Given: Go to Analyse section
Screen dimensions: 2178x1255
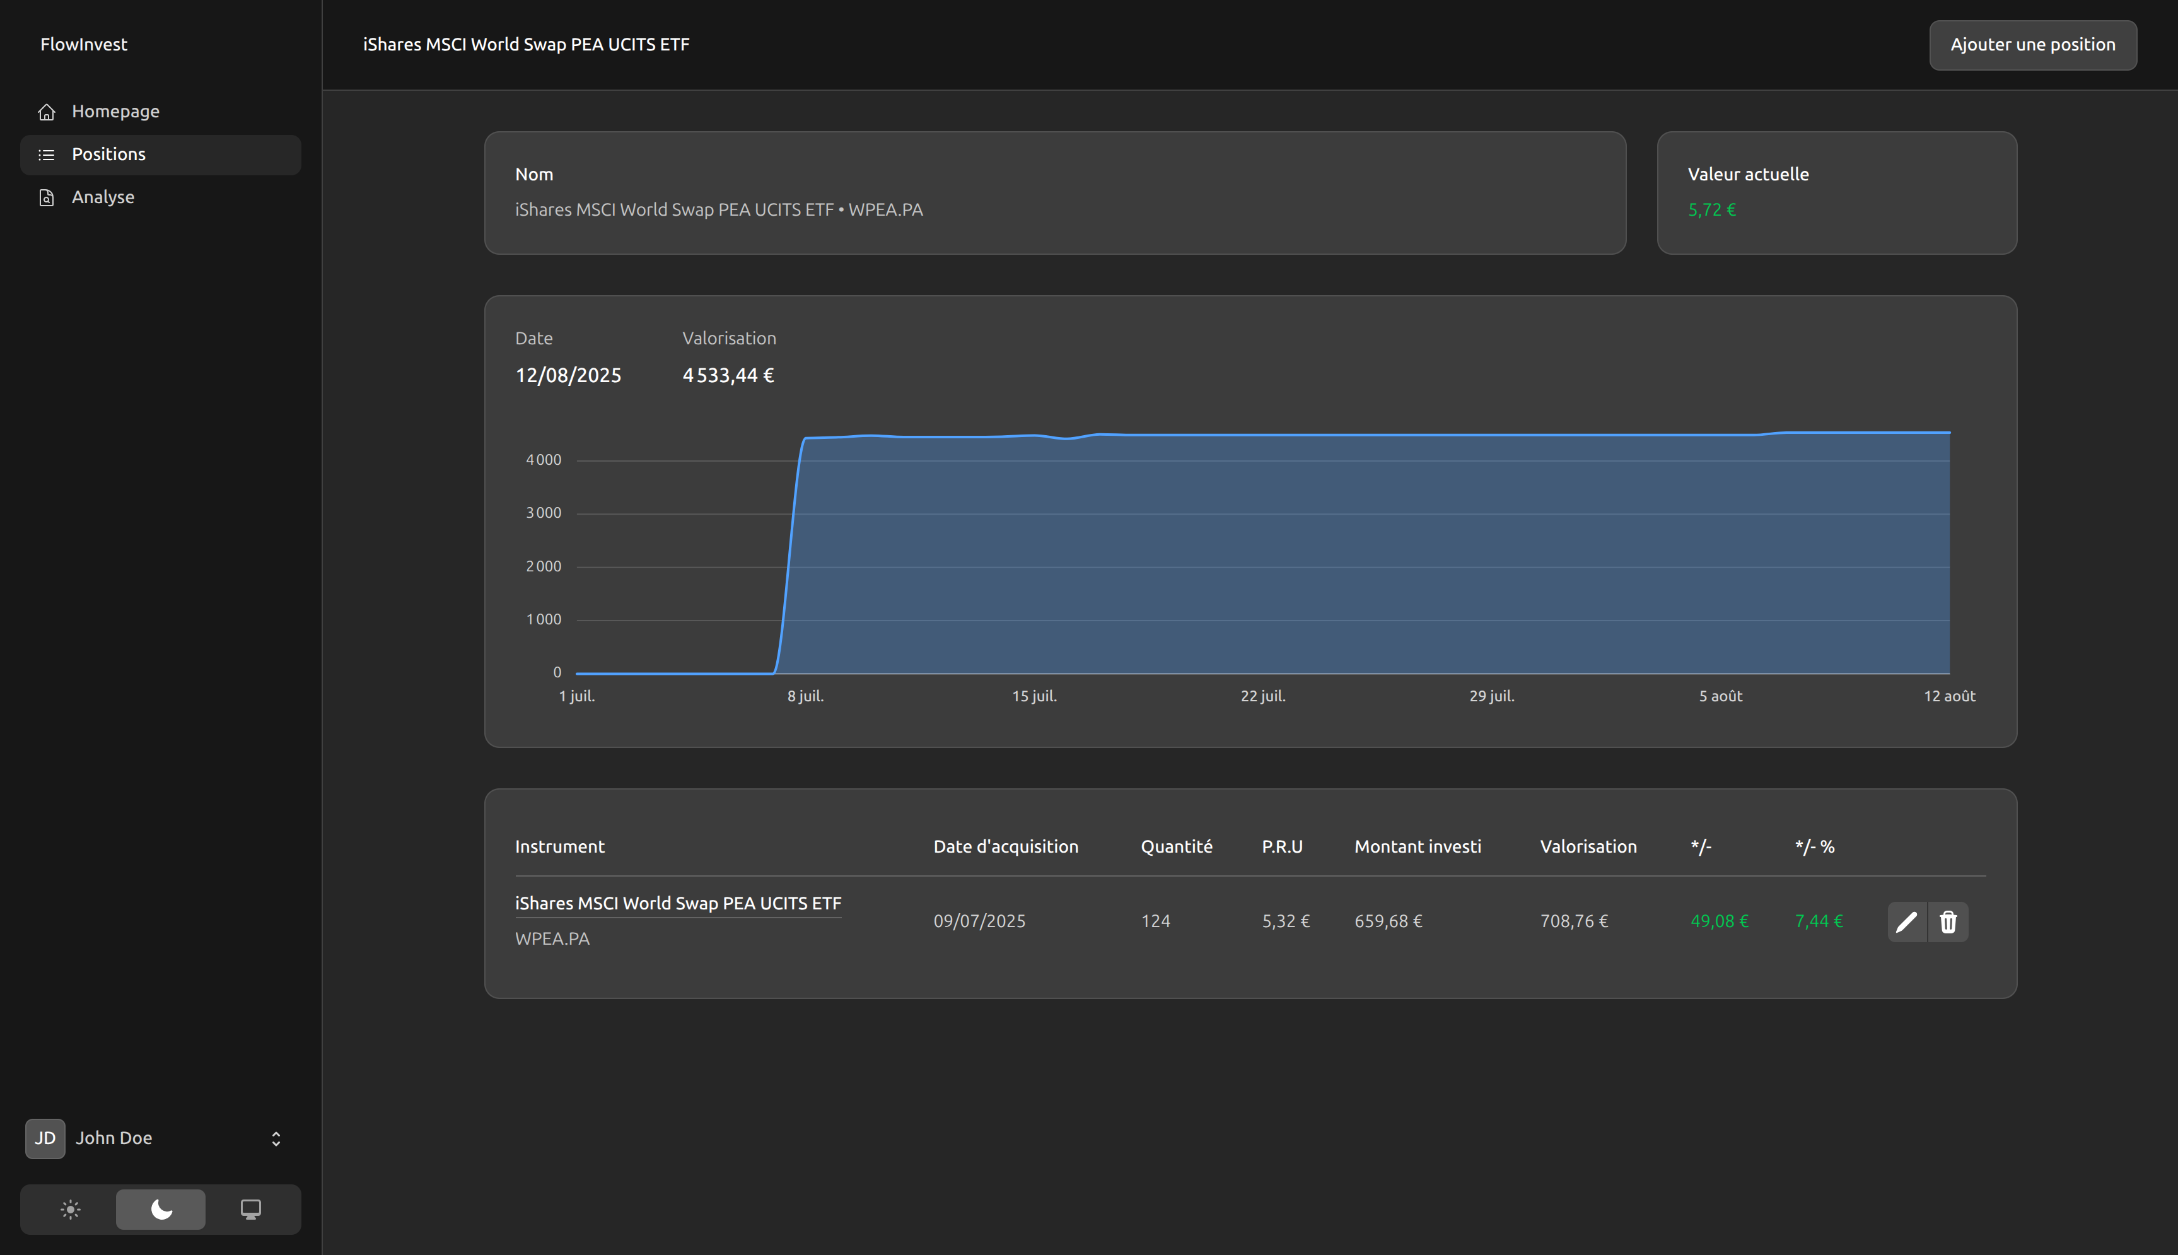Looking at the screenshot, I should coord(103,197).
